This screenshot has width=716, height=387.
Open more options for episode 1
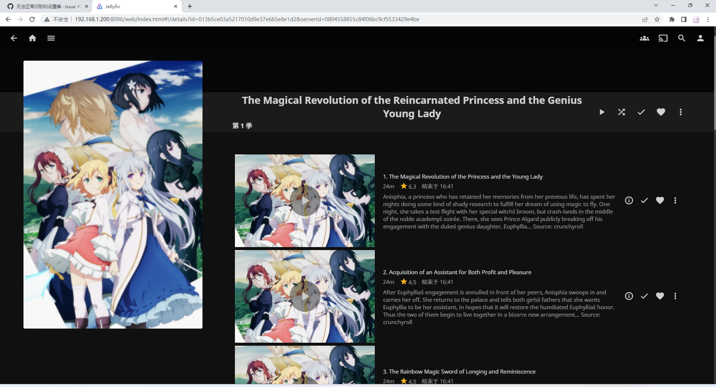(675, 200)
